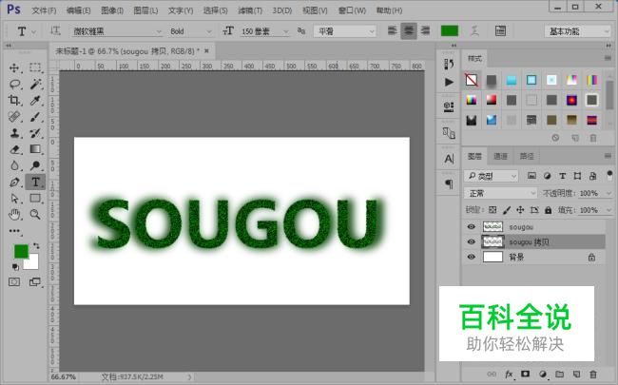Open the Actions panel play icon
This screenshot has width=618, height=385.
click(x=449, y=82)
